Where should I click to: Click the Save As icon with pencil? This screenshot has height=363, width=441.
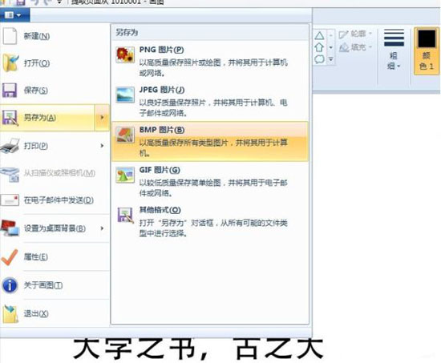[10, 118]
